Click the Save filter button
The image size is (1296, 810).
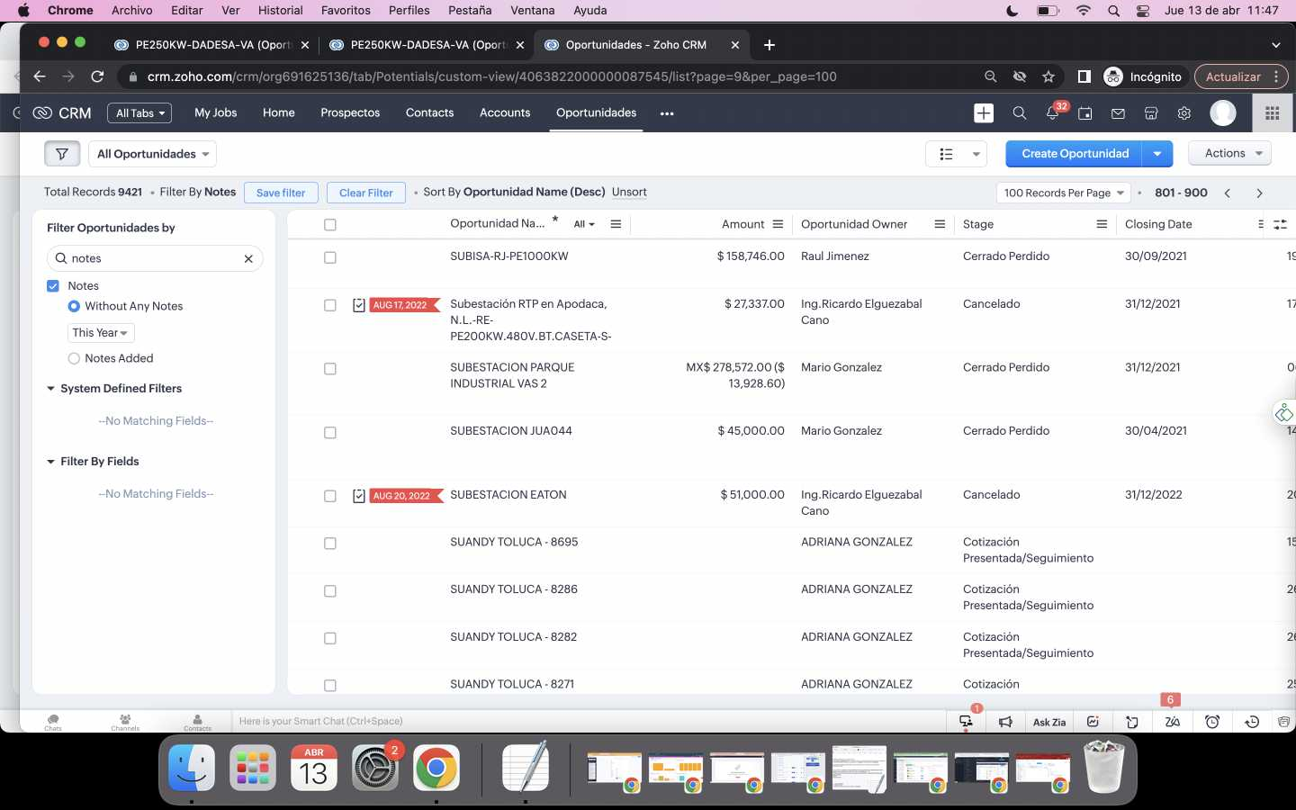click(x=280, y=193)
